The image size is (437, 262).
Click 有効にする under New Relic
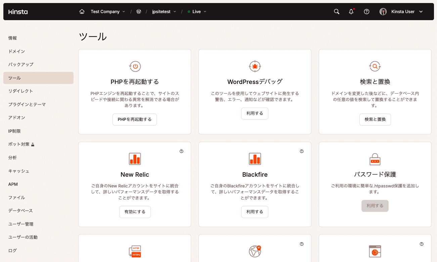coord(135,212)
